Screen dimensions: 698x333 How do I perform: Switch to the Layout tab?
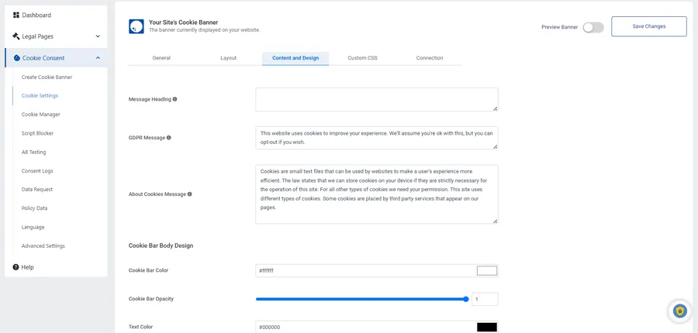pos(228,58)
